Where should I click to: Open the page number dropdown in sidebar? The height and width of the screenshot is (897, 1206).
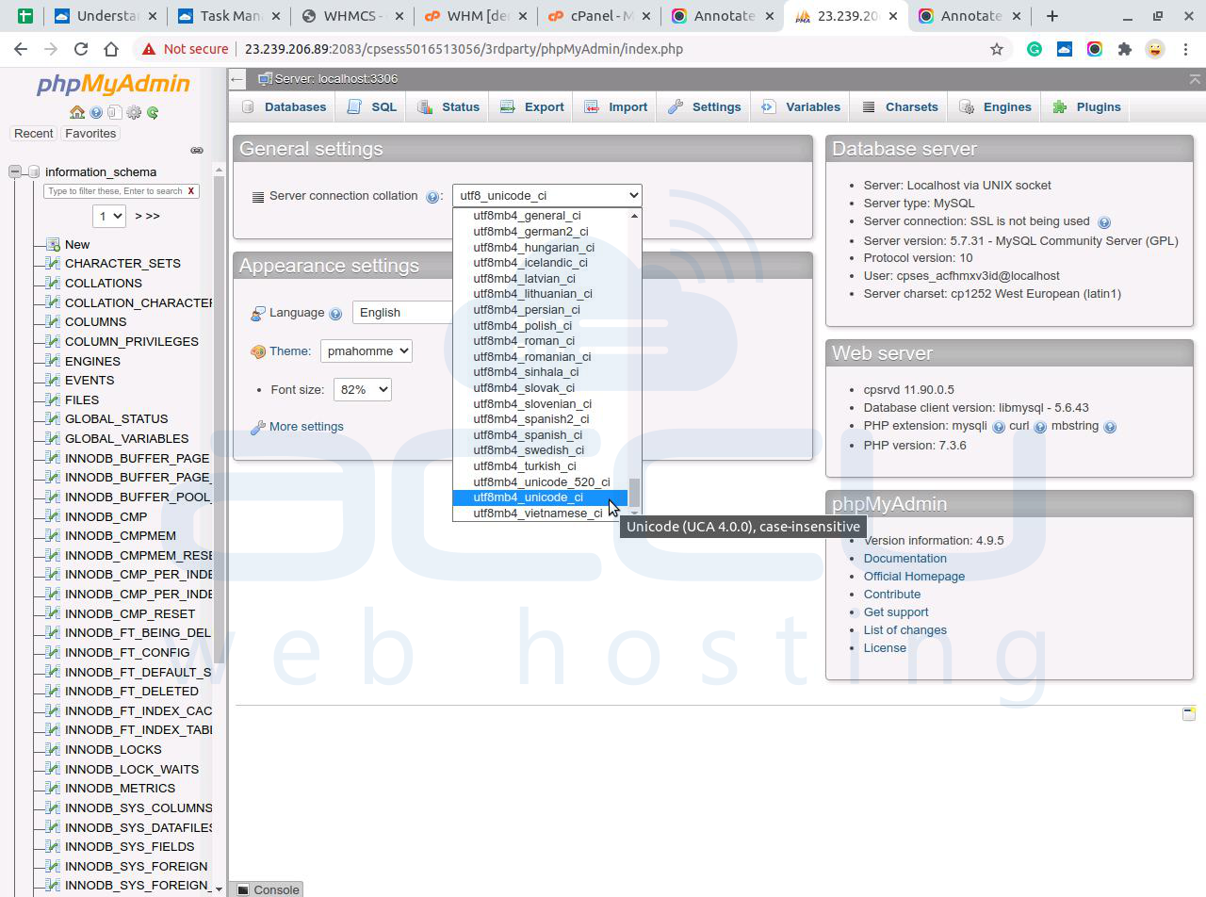coord(109,216)
